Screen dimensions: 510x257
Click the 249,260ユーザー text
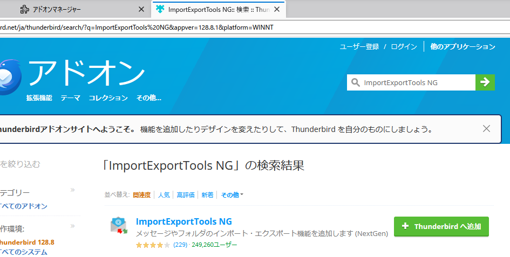pyautogui.click(x=214, y=245)
